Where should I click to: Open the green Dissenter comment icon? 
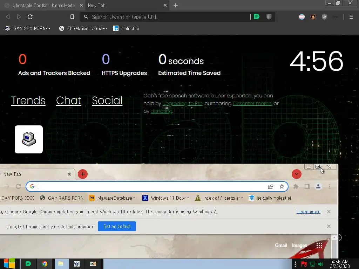(256, 17)
